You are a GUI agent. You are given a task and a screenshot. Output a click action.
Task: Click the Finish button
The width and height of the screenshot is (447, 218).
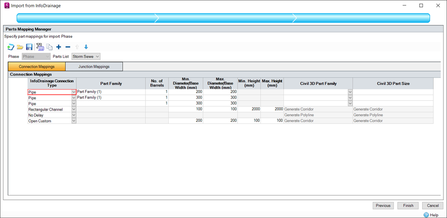click(408, 206)
